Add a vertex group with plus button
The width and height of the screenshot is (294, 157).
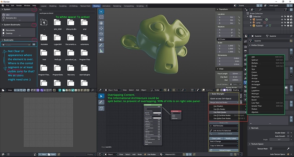(x=291, y=50)
